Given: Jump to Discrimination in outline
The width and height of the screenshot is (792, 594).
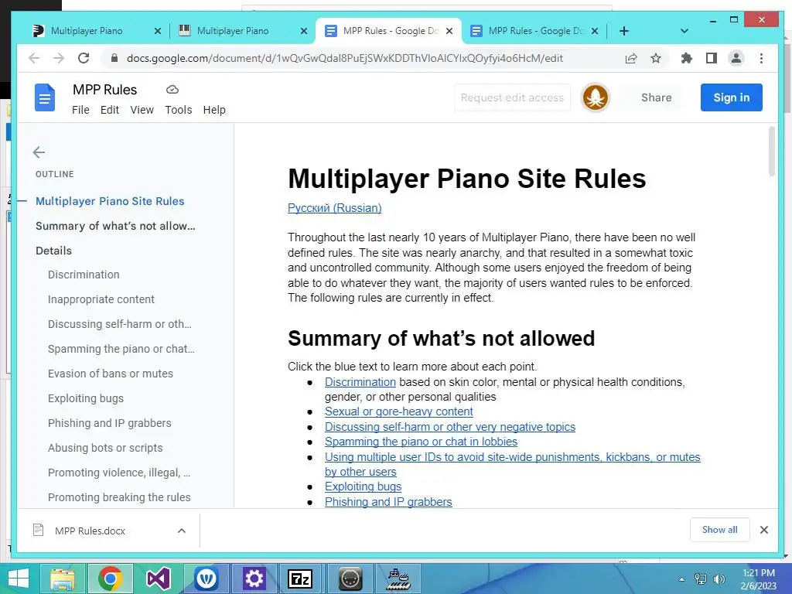Looking at the screenshot, I should (x=84, y=275).
